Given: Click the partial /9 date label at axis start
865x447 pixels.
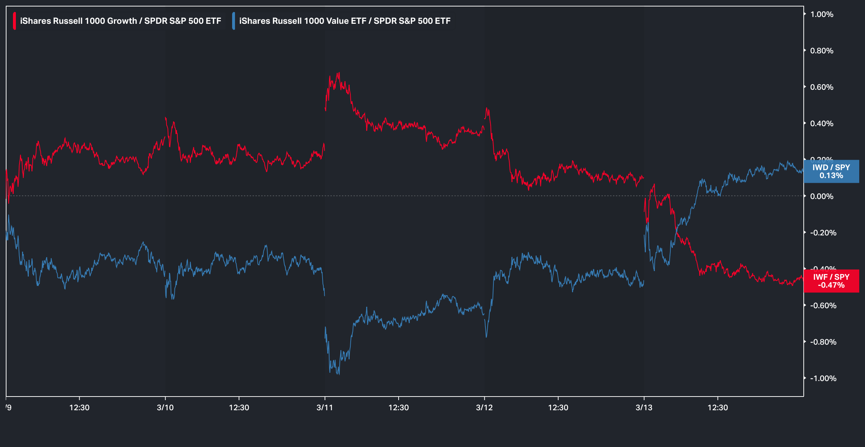Looking at the screenshot, I should 9,408.
